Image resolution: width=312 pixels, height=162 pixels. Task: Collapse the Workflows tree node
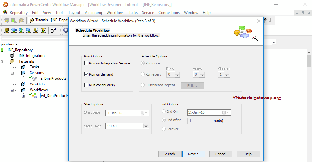[12, 90]
